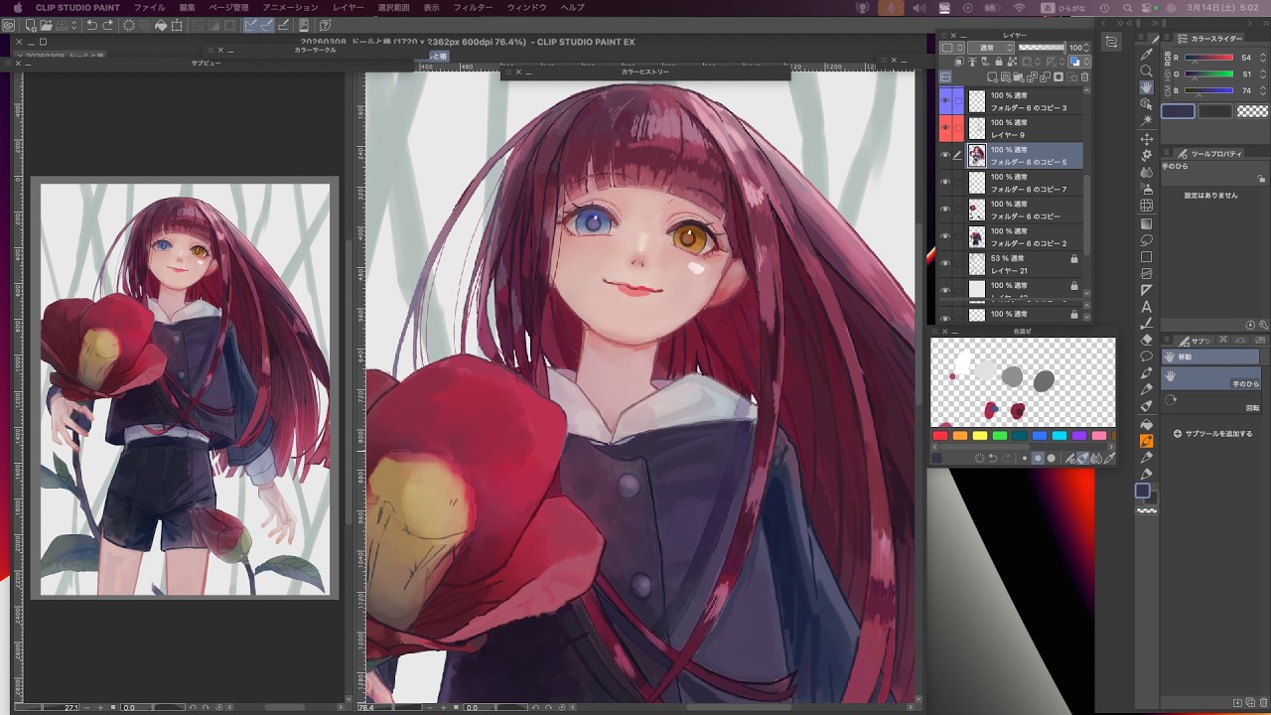This screenshot has width=1271, height=715.
Task: Adjust the layer opacity slider
Action: [1041, 48]
